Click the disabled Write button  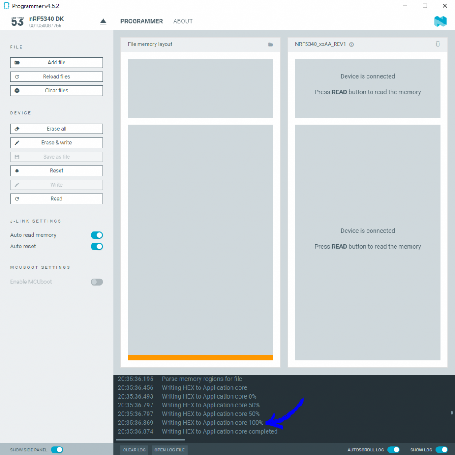tap(56, 185)
